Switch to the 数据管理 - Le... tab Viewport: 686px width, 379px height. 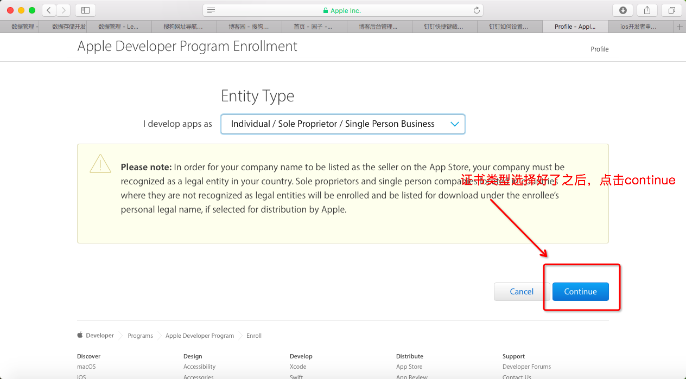pos(118,27)
